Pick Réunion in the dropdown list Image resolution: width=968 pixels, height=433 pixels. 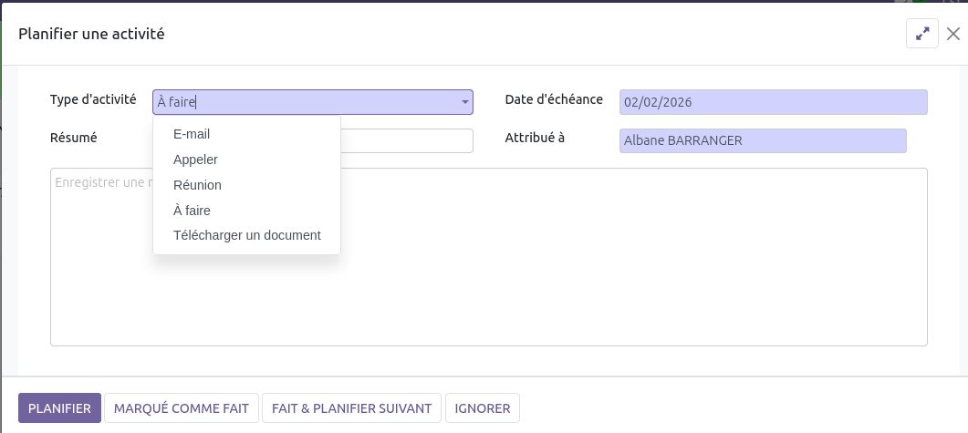(197, 185)
